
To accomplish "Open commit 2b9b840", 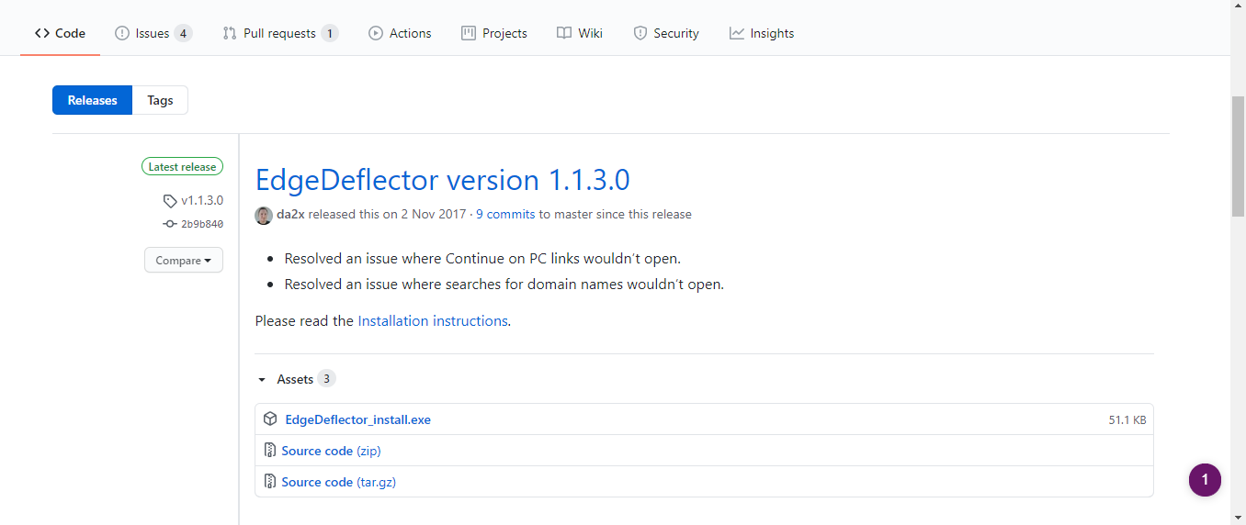I will click(202, 224).
